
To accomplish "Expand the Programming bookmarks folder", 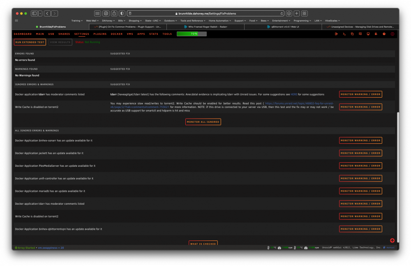I will pos(302,21).
